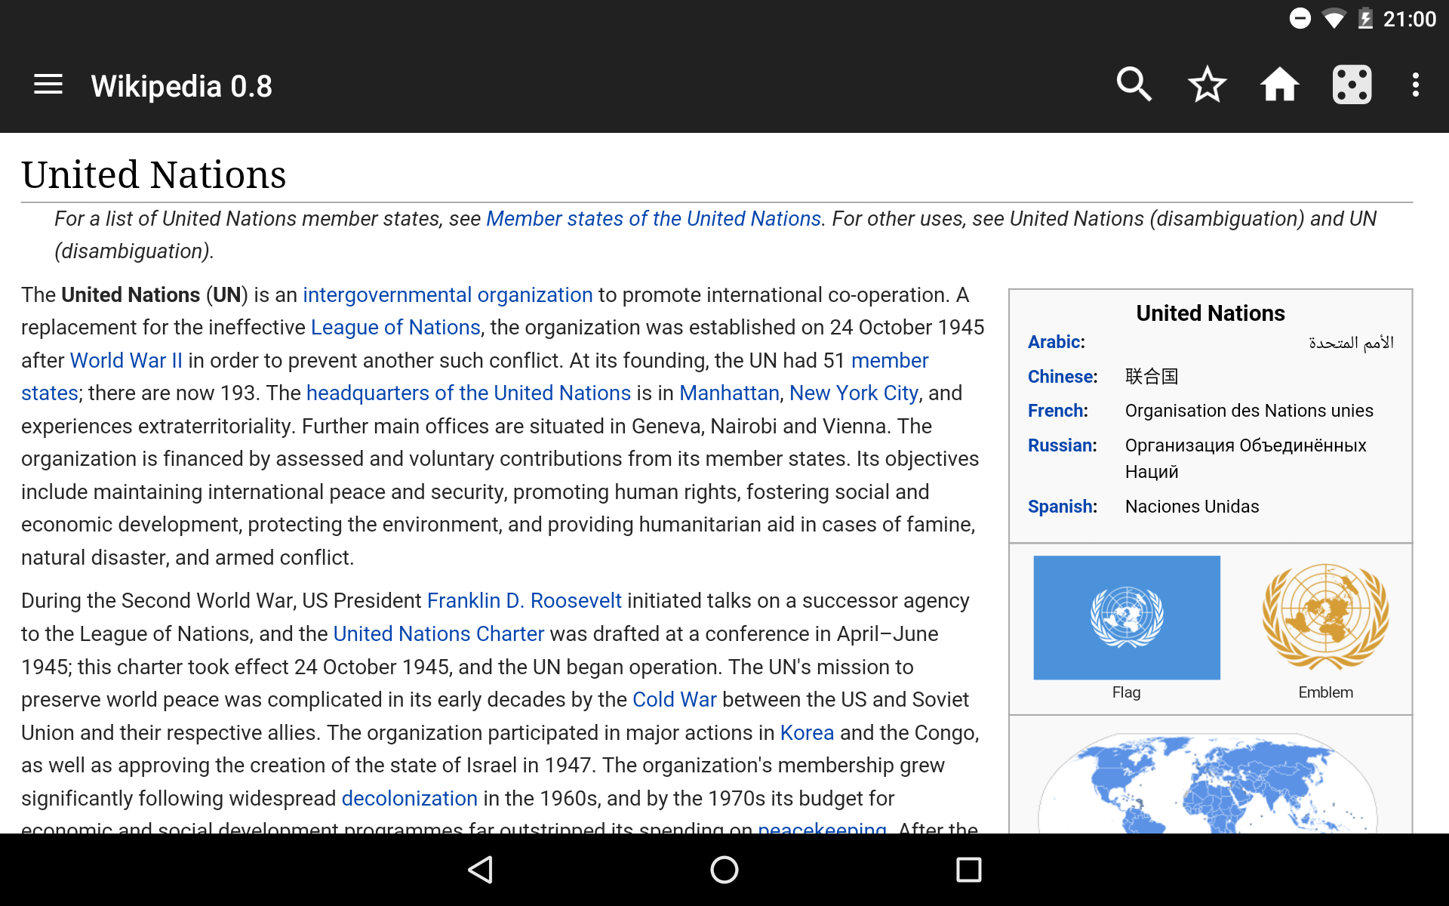The height and width of the screenshot is (906, 1449).
Task: Tap the Emblem caption
Action: tap(1325, 692)
